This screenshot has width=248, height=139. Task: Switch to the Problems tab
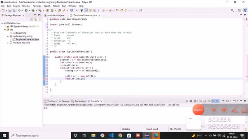[50, 101]
